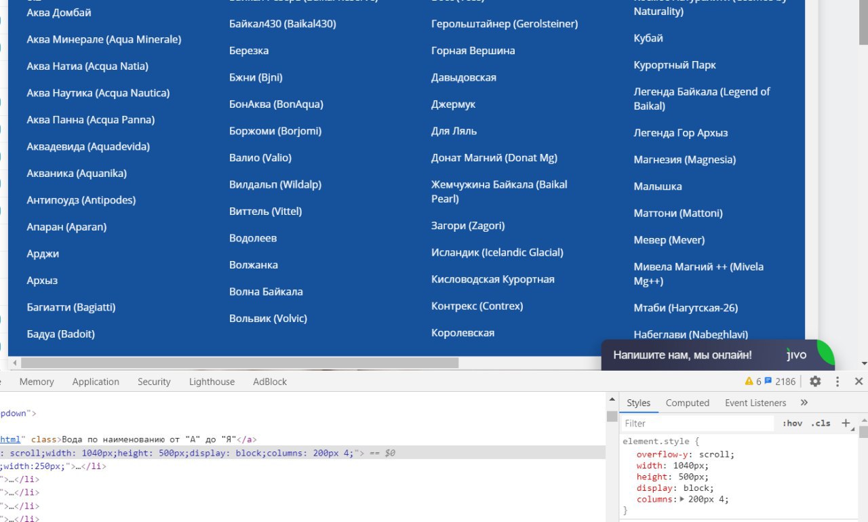Viewport: 868px width, 522px height.
Task: Click the Styles pane scrollbar thumb
Action: point(863,432)
